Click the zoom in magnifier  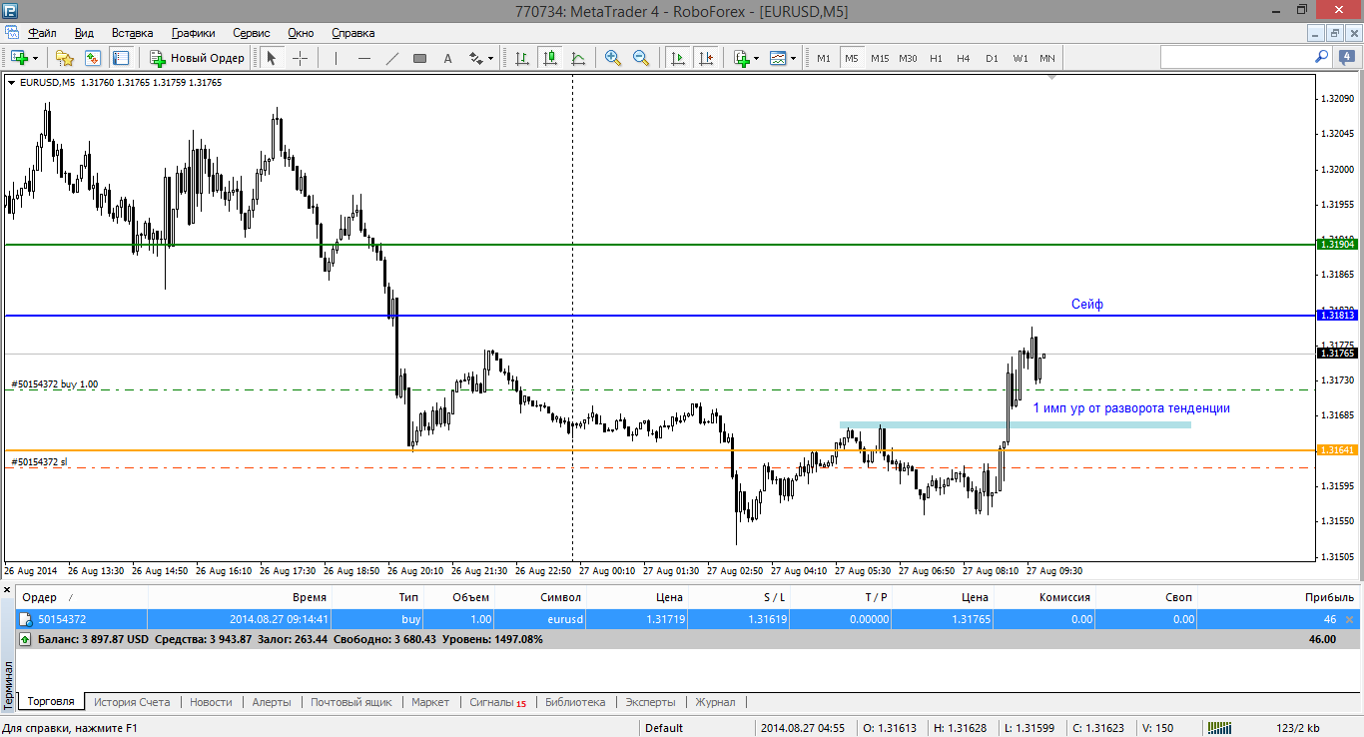[613, 58]
